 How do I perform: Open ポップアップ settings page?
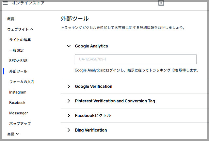click(x=20, y=123)
